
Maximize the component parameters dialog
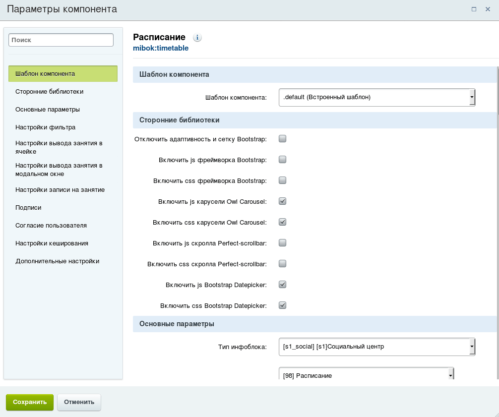(x=474, y=9)
